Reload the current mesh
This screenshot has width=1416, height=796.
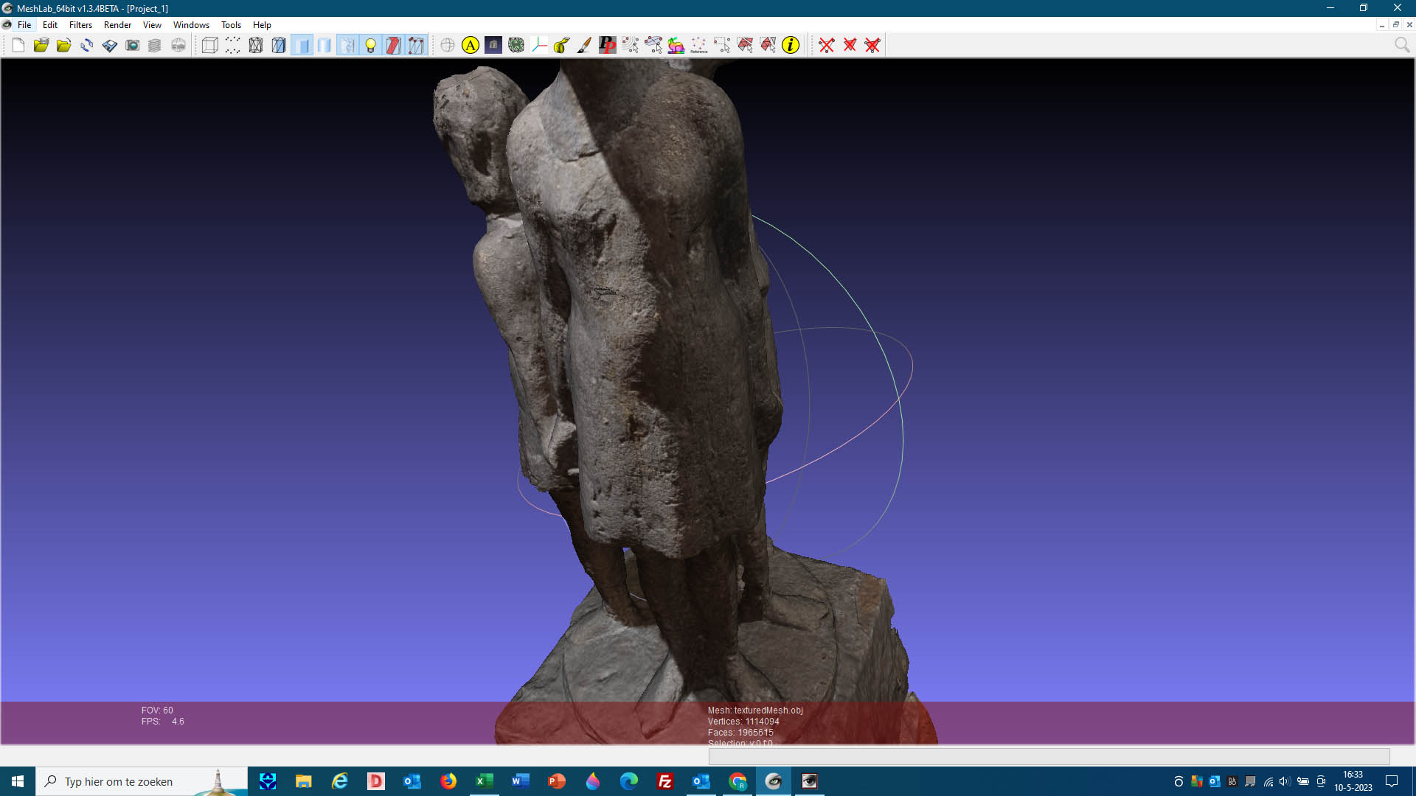pyautogui.click(x=87, y=46)
